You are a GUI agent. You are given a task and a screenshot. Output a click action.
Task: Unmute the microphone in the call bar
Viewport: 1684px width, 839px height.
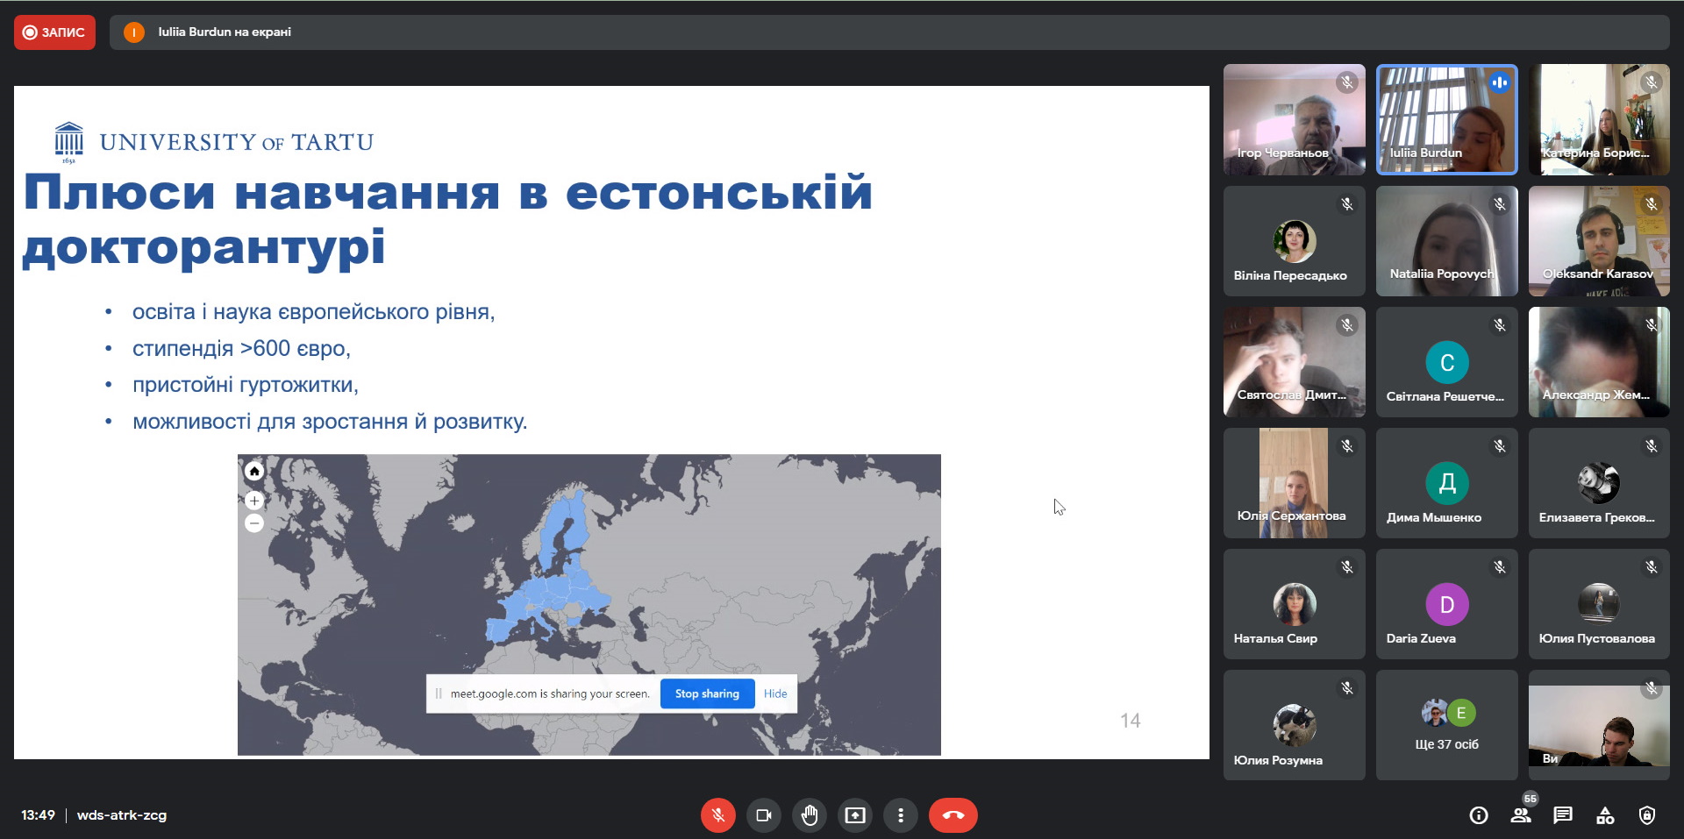click(x=717, y=815)
